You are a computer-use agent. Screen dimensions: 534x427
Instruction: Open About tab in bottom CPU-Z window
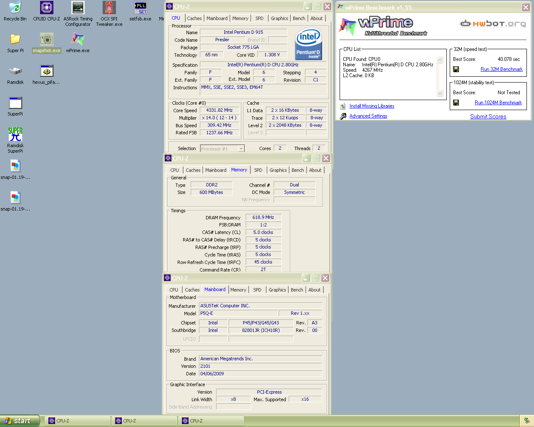coord(315,290)
